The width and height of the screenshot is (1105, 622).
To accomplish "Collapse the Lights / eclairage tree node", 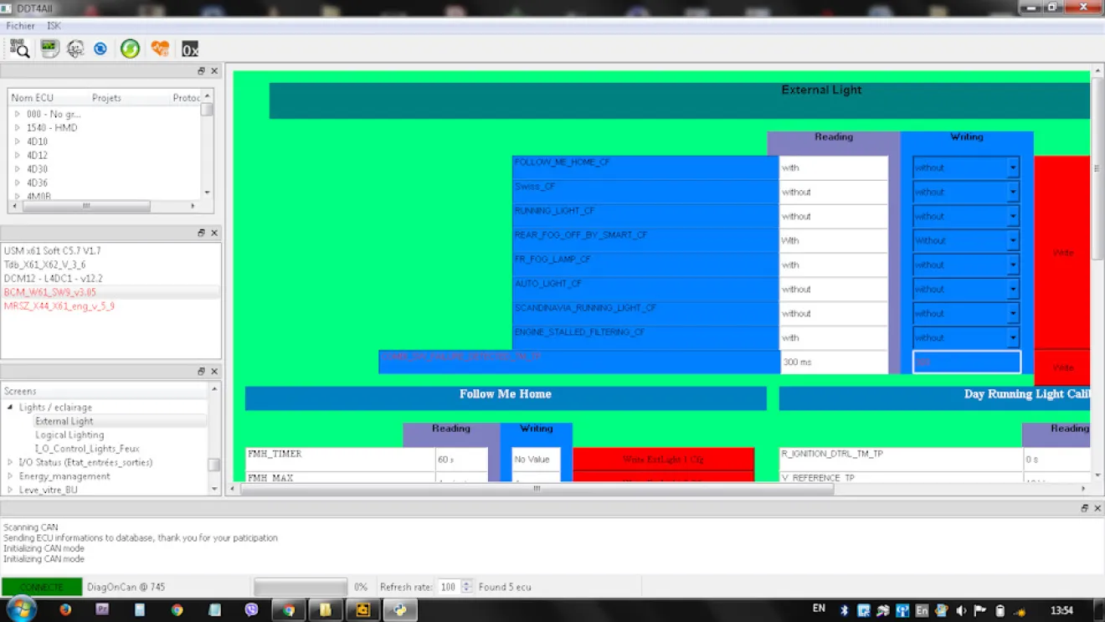I will [x=10, y=407].
